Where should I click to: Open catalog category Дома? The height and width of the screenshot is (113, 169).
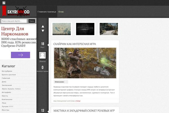click(x=4, y=82)
